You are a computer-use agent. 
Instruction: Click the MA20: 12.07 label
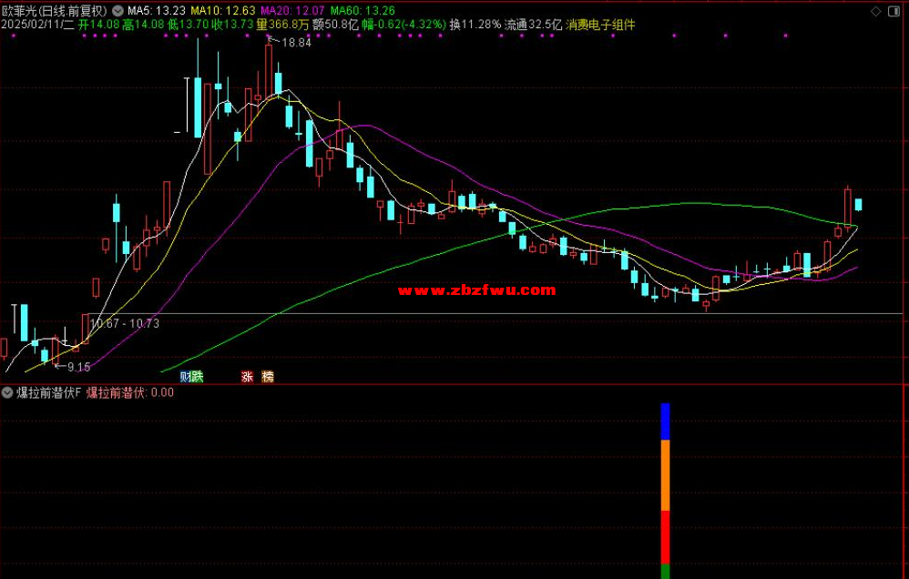click(x=293, y=10)
